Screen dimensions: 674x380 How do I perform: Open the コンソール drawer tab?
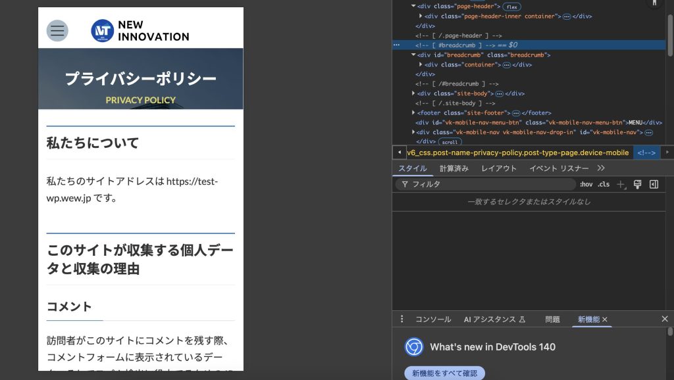coord(432,320)
